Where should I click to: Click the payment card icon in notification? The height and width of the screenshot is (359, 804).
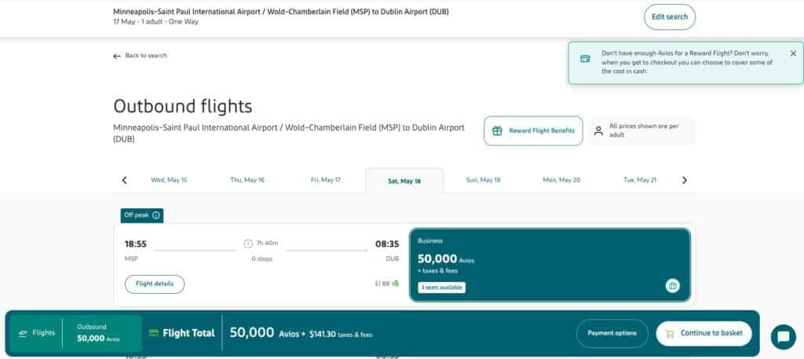pos(585,58)
